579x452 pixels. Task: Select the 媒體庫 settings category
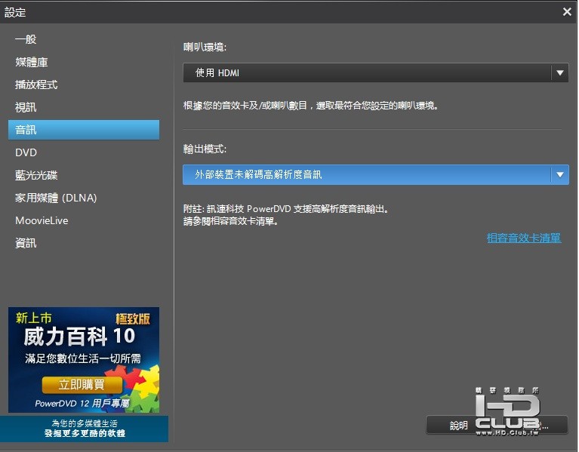32,62
